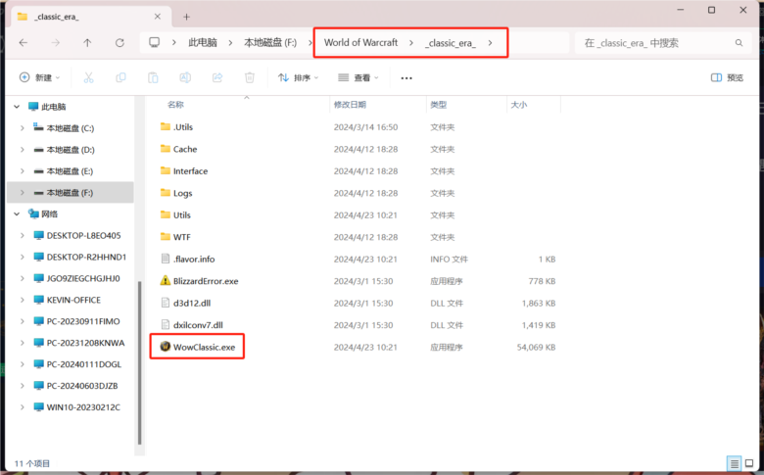
Task: Click World of Warcraft breadcrumb
Action: pyautogui.click(x=361, y=43)
